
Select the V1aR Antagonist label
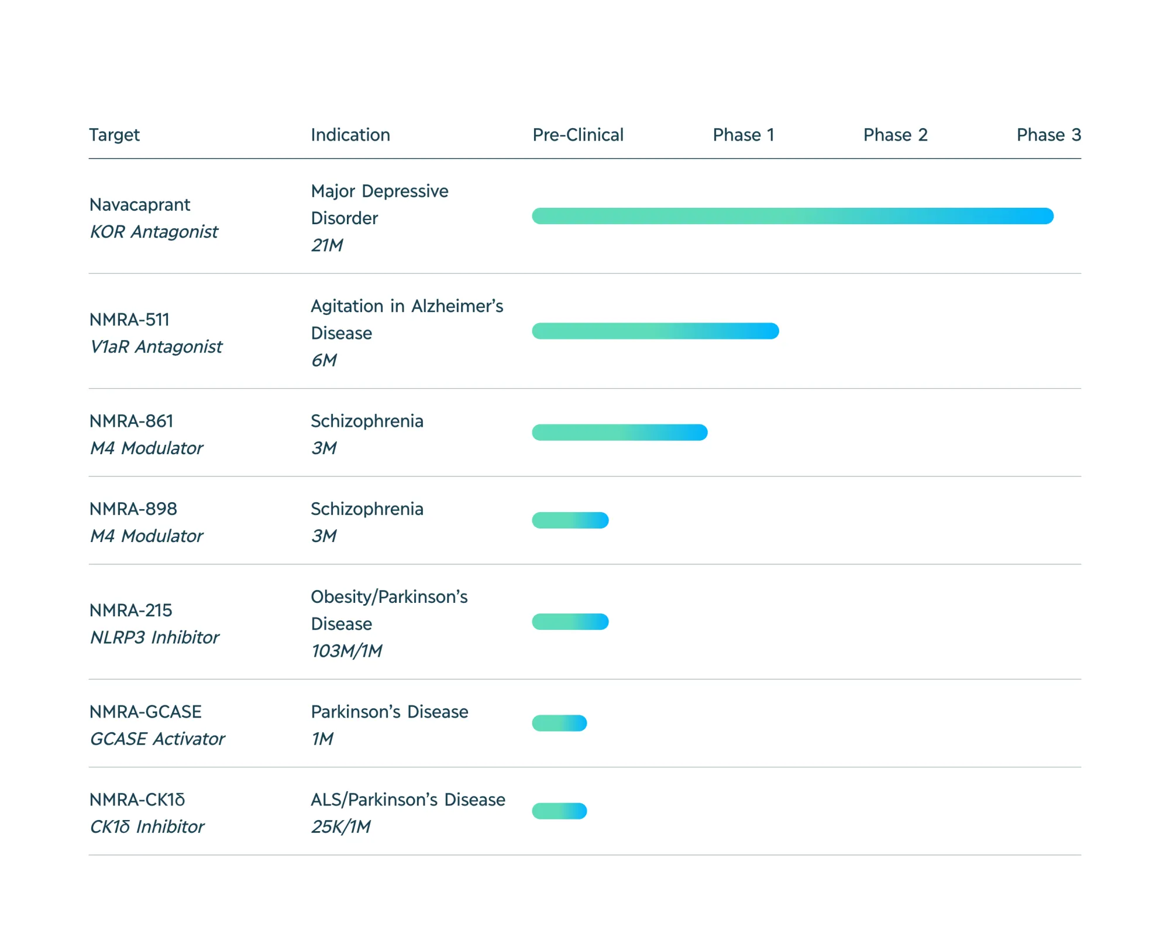click(155, 347)
